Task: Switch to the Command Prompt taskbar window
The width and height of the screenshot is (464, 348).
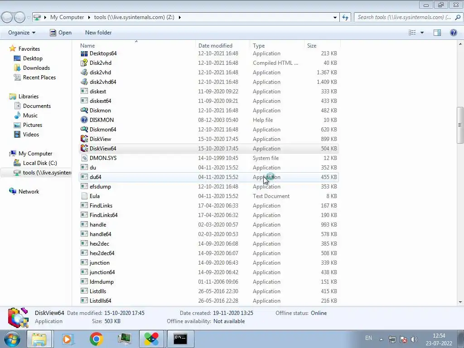Action: pos(180,339)
